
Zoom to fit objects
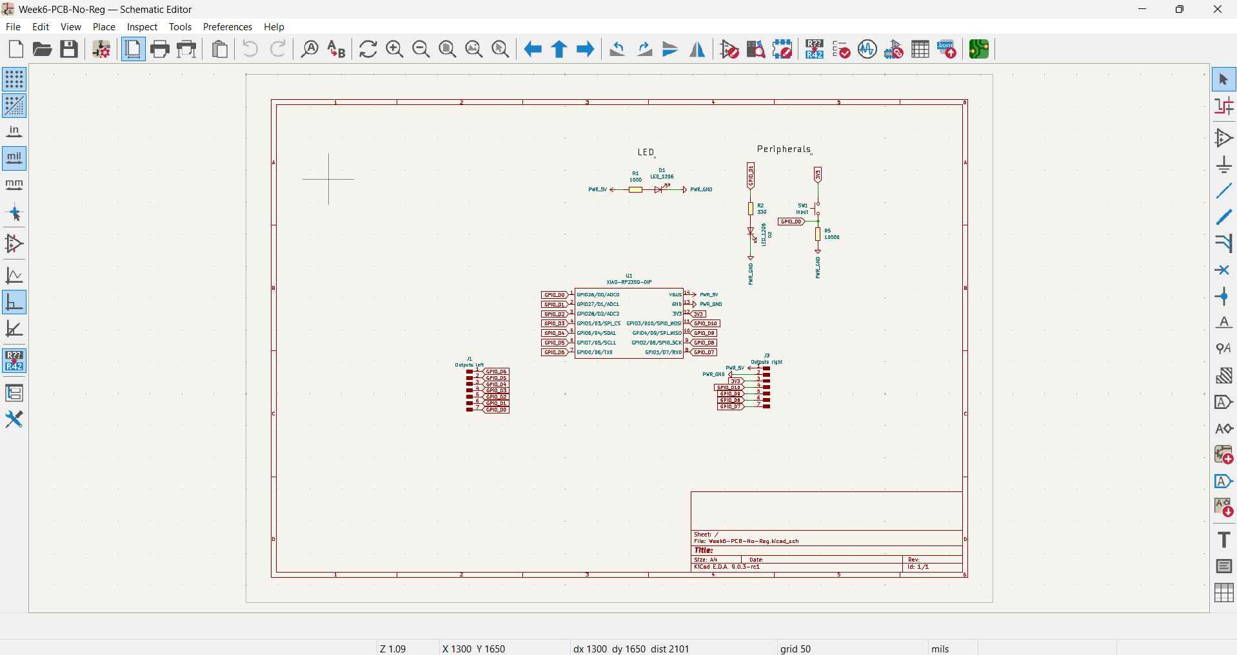point(474,49)
